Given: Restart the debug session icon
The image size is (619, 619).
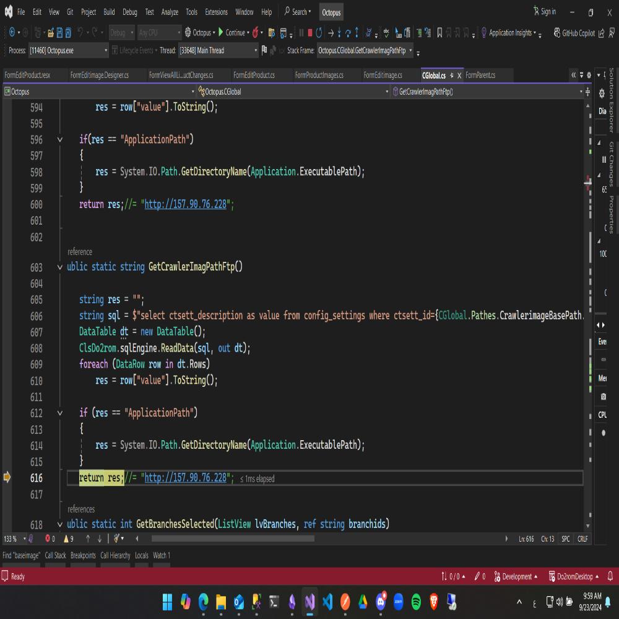Looking at the screenshot, I should click(x=319, y=33).
